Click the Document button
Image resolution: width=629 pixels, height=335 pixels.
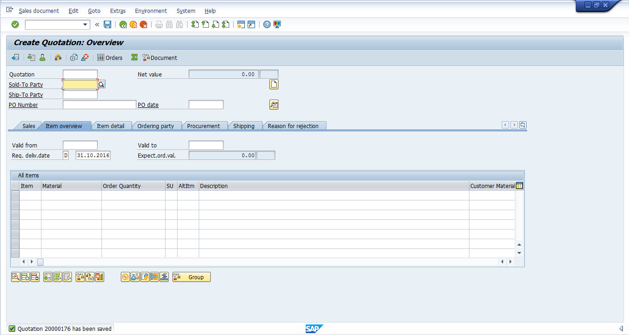click(x=160, y=58)
